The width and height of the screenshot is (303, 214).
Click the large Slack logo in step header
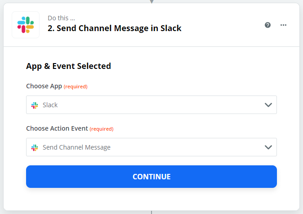point(26,25)
